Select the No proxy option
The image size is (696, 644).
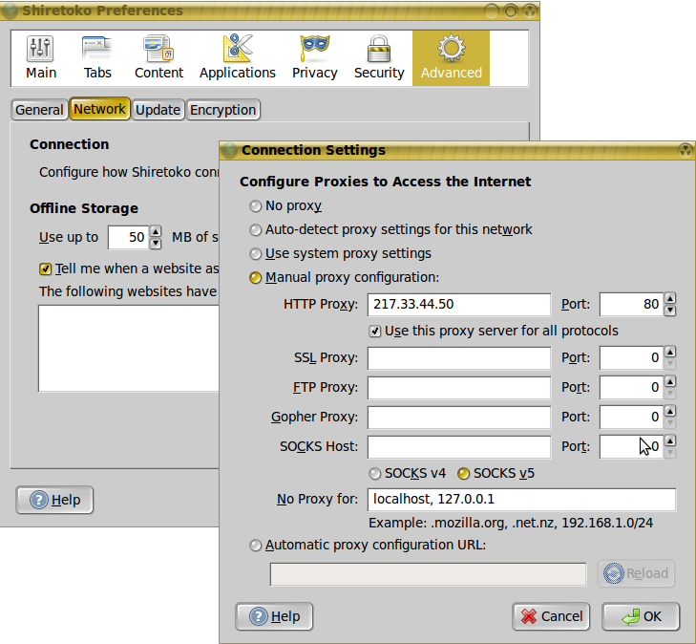[x=255, y=205]
